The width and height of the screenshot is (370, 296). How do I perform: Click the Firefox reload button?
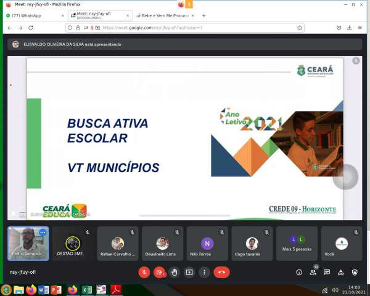click(31, 28)
